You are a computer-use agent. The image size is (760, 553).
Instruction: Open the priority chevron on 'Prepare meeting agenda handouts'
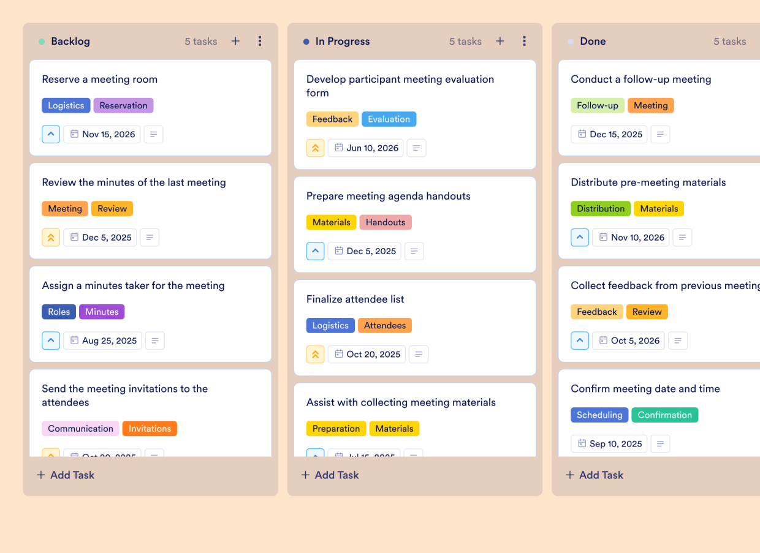[x=315, y=250]
